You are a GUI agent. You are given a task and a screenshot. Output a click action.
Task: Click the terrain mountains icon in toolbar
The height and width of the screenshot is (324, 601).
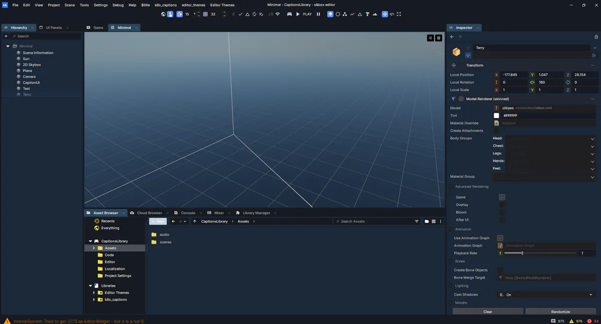tap(375, 14)
